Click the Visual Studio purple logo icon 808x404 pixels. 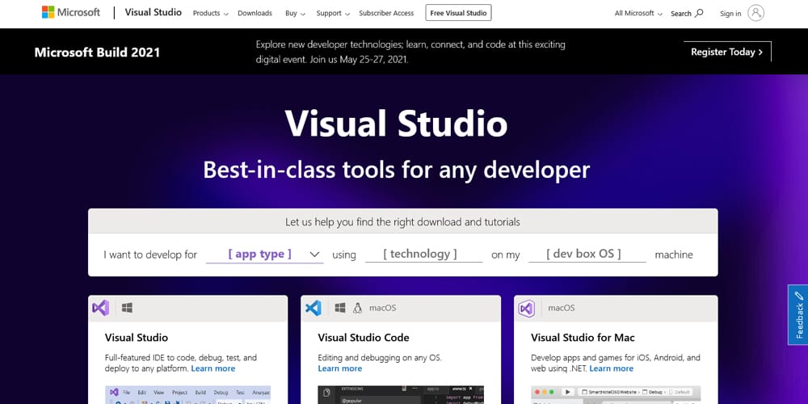[x=100, y=308]
